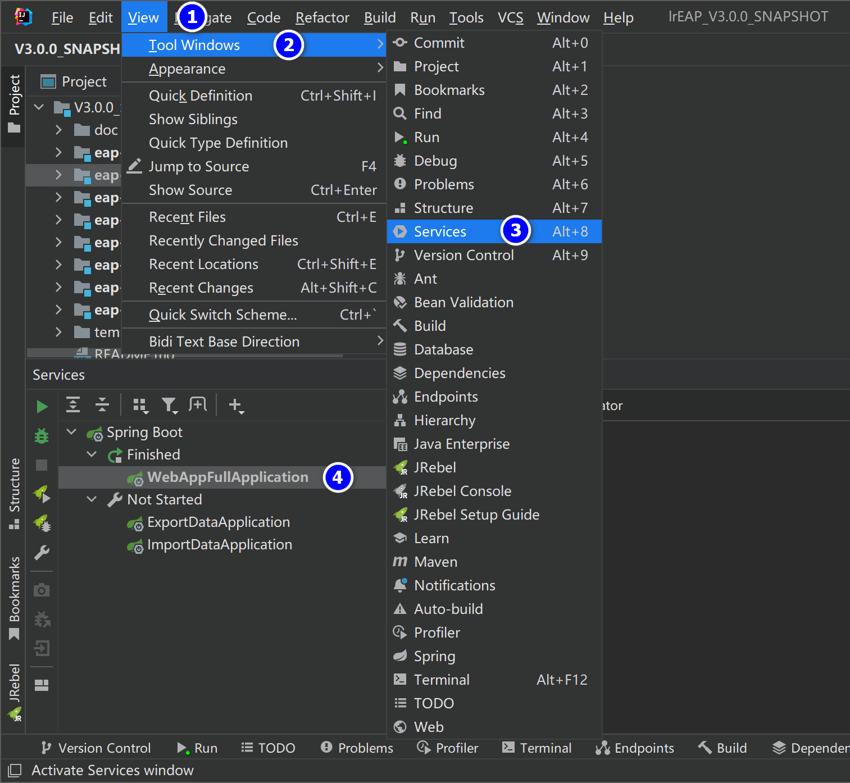
Task: Click the tool windows toggle icon in status bar
Action: [x=15, y=770]
